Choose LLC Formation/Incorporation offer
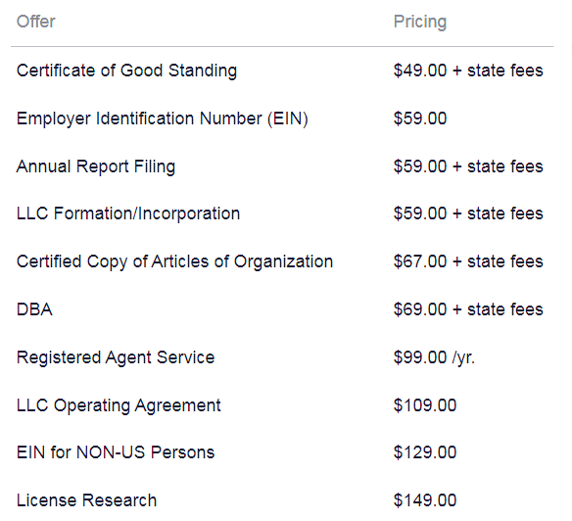The width and height of the screenshot is (572, 521). pyautogui.click(x=128, y=213)
